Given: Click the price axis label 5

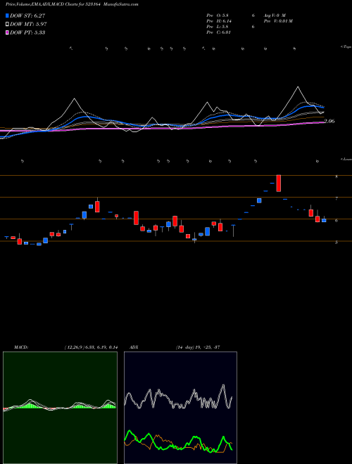Looking at the screenshot, I should (336, 243).
